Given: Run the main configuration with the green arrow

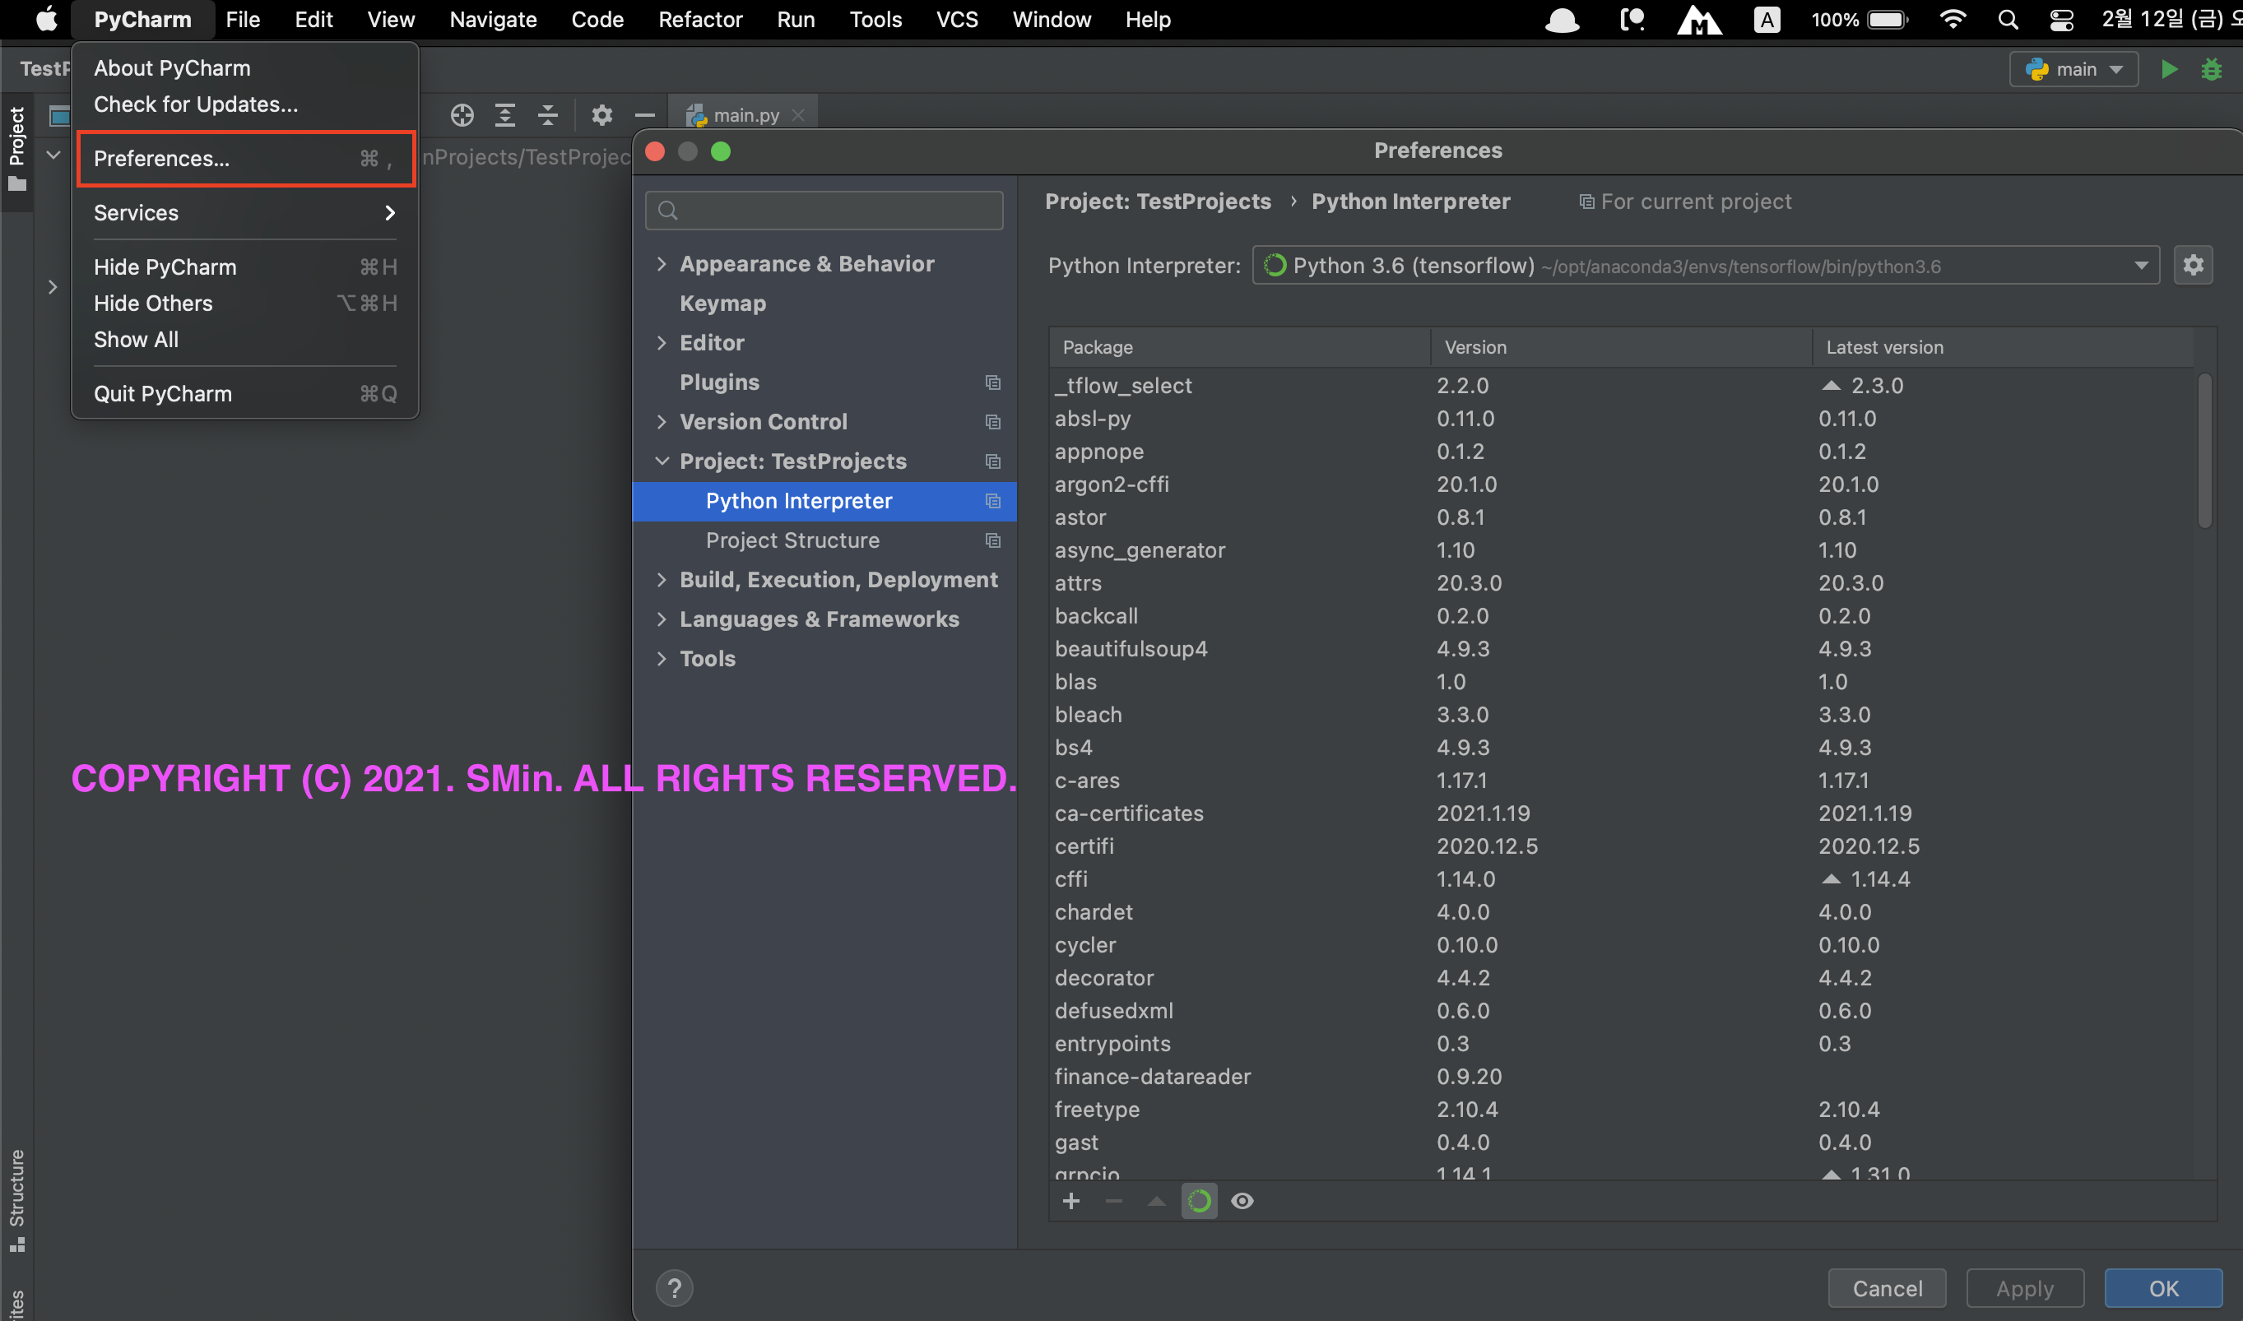Looking at the screenshot, I should pos(2169,69).
